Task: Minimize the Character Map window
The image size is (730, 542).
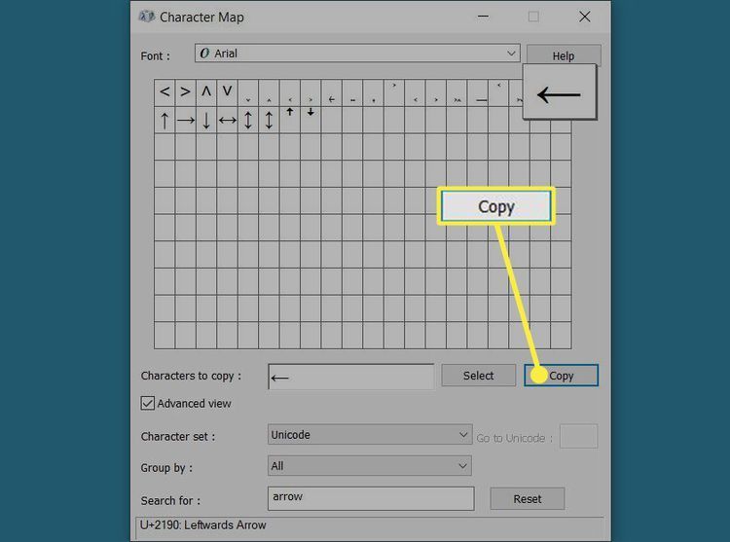Action: click(483, 17)
